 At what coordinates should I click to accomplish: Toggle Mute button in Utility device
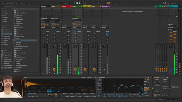[164, 96]
